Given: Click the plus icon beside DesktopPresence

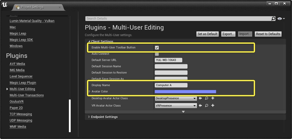Looking at the screenshot, I should point(213,98).
